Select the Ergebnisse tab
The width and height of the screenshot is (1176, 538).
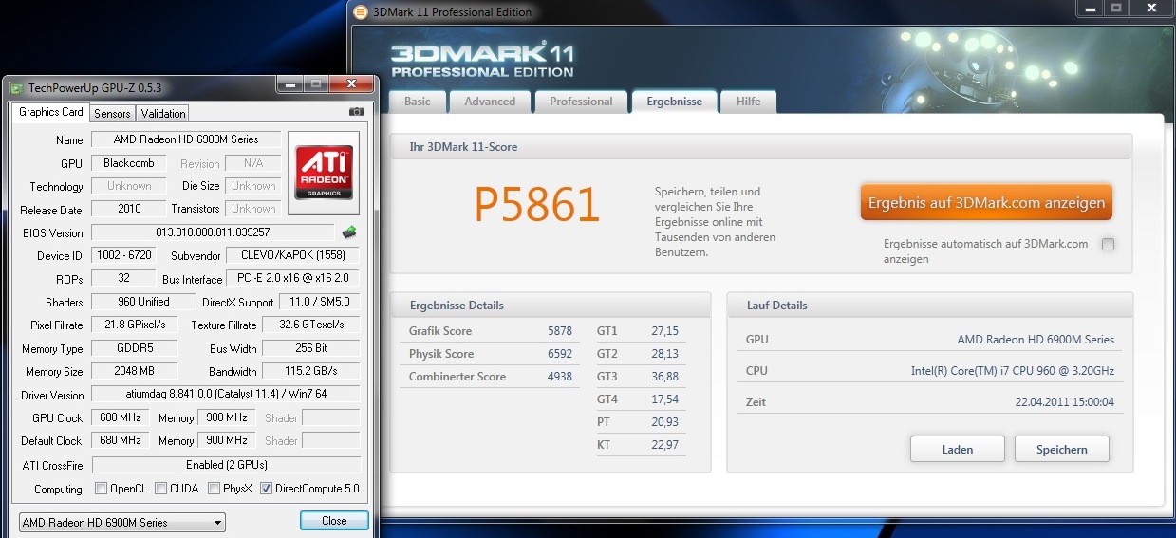coord(674,102)
